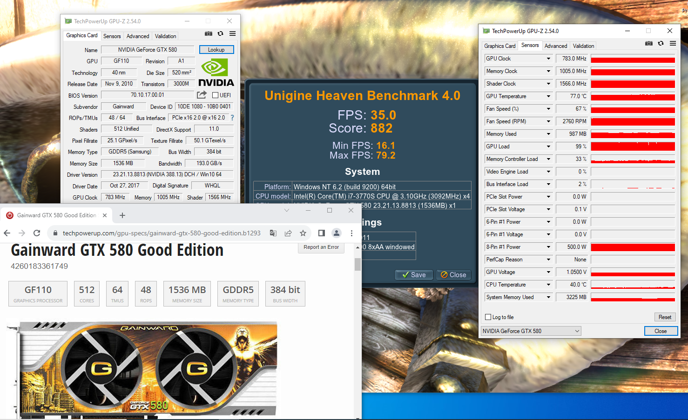Click the browser share page icon
The width and height of the screenshot is (688, 420).
(288, 233)
